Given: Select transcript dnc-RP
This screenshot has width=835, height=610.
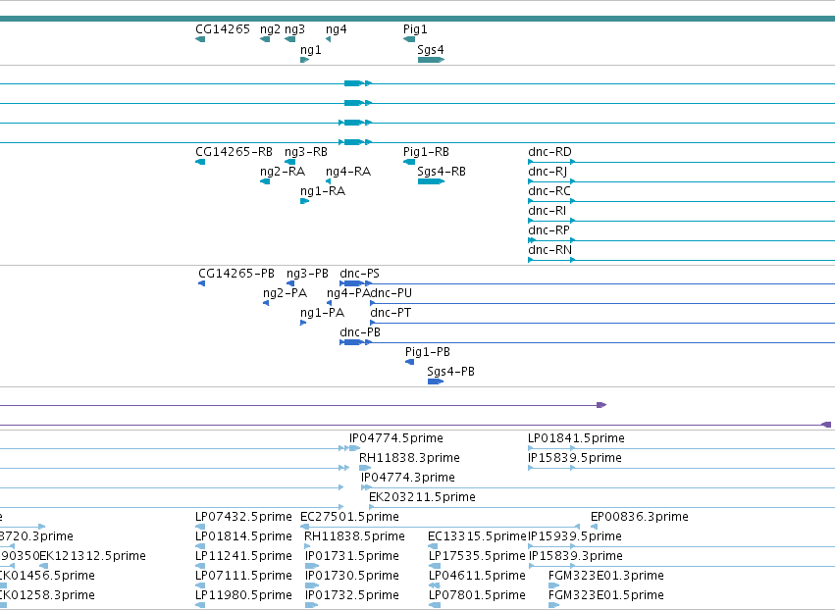Looking at the screenshot, I should (548, 230).
